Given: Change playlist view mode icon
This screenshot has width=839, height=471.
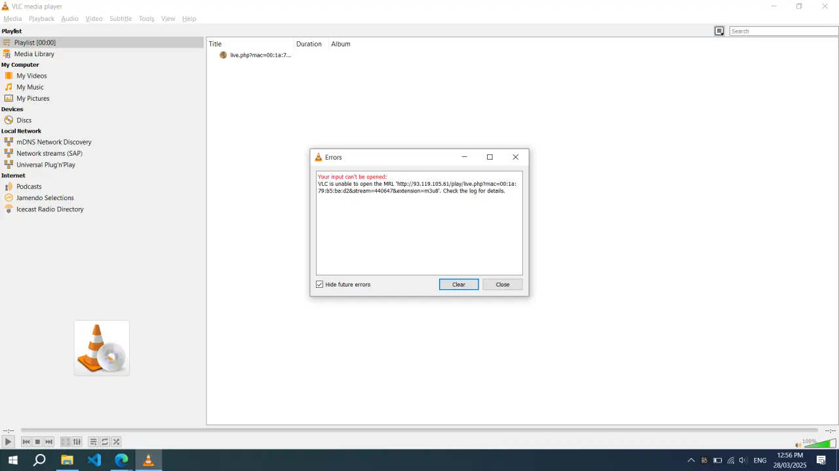Looking at the screenshot, I should [719, 31].
